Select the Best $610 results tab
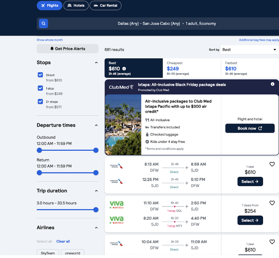Screen dimensions: 279x258 [134, 68]
